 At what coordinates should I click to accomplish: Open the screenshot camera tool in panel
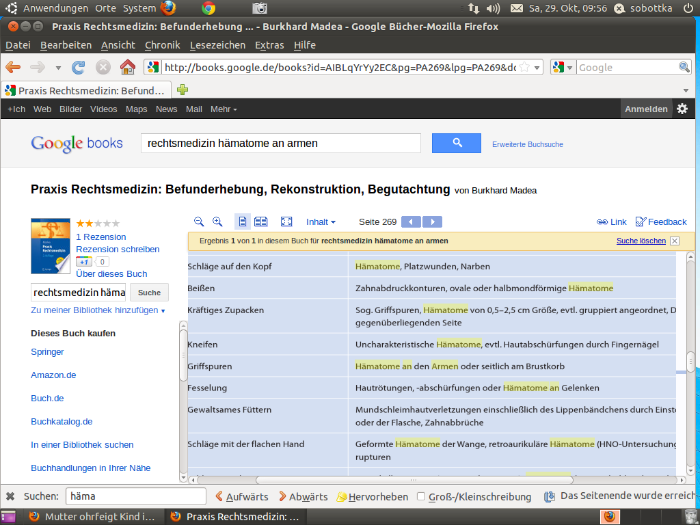(259, 8)
